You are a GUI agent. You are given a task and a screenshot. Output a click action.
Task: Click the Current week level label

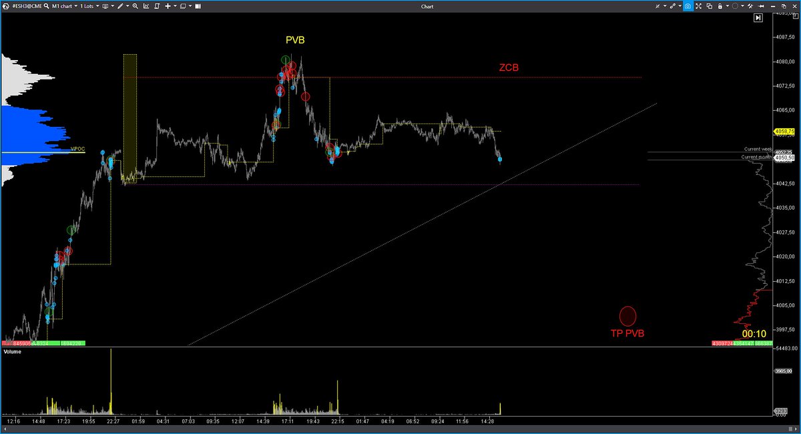coord(758,149)
